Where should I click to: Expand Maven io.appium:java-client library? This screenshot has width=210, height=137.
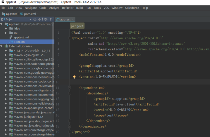(6, 108)
